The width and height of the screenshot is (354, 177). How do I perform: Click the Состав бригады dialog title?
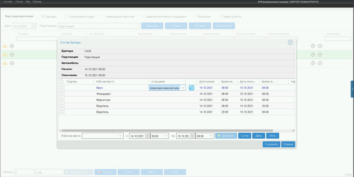pyautogui.click(x=71, y=42)
